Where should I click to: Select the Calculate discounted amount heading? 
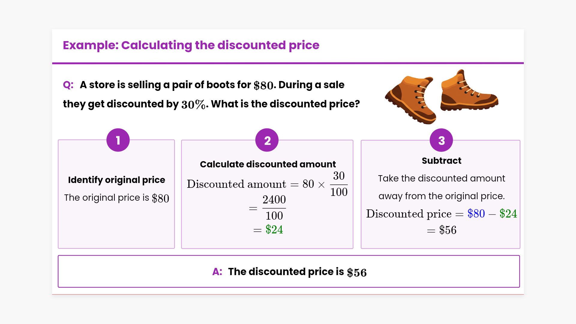point(268,164)
